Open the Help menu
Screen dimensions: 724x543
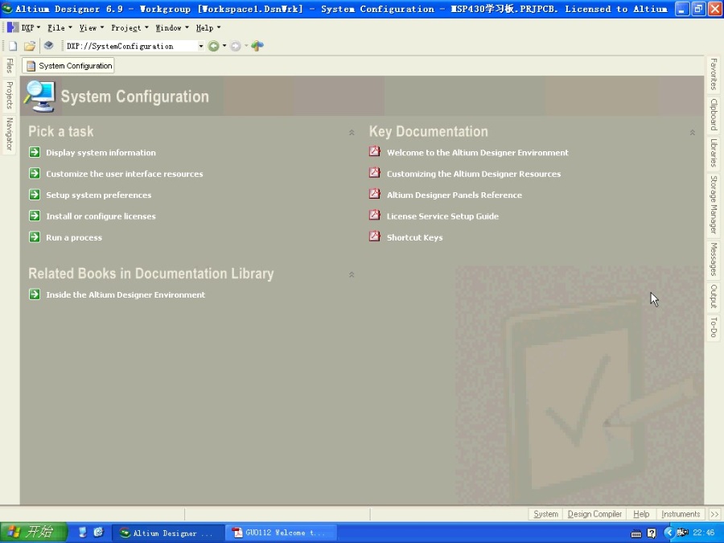(208, 27)
